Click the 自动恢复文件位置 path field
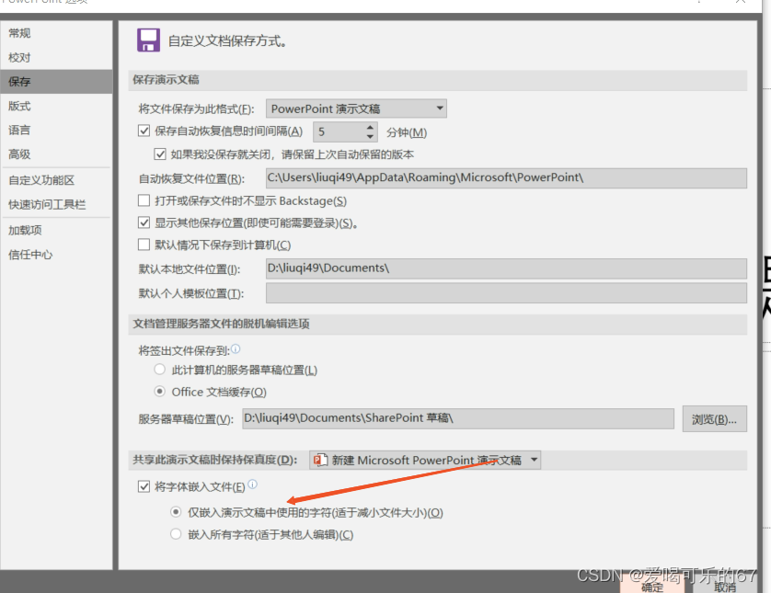Viewport: 771px width, 593px height. 506,177
